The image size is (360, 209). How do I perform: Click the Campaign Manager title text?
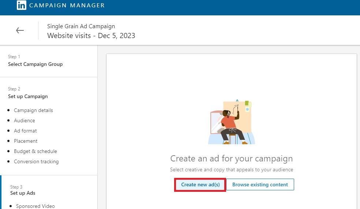pyautogui.click(x=67, y=5)
